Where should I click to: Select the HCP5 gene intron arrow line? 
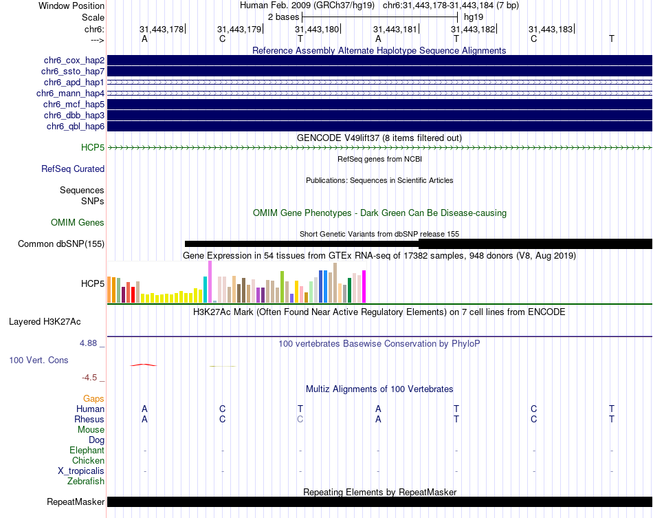(379, 147)
